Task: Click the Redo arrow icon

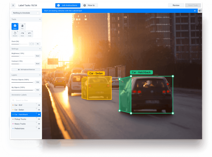Action: tap(22, 34)
